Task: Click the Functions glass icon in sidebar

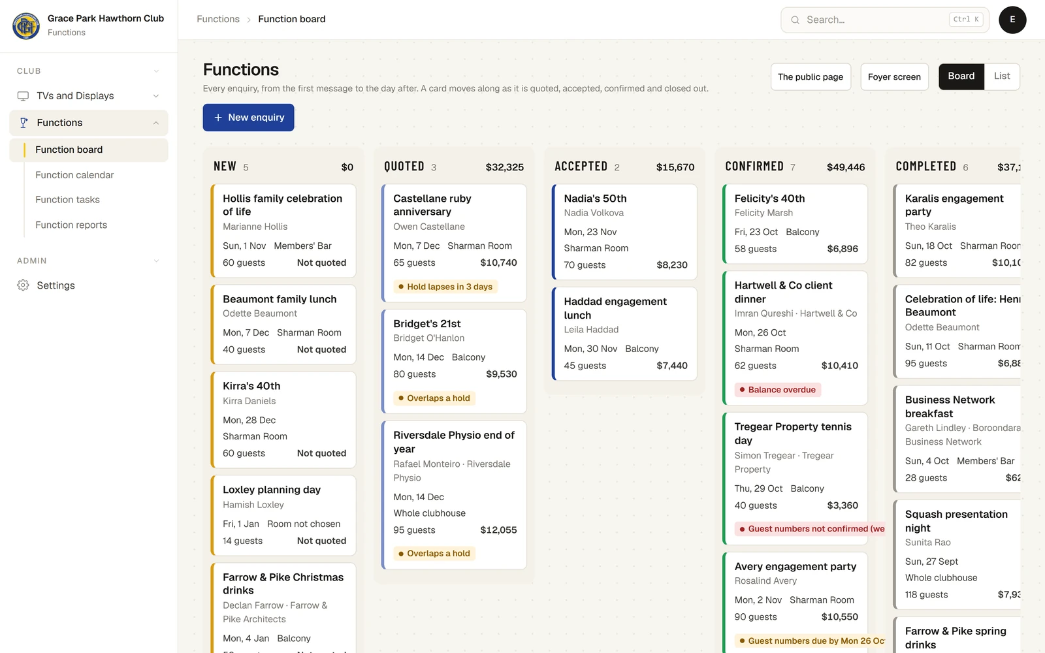Action: [24, 123]
